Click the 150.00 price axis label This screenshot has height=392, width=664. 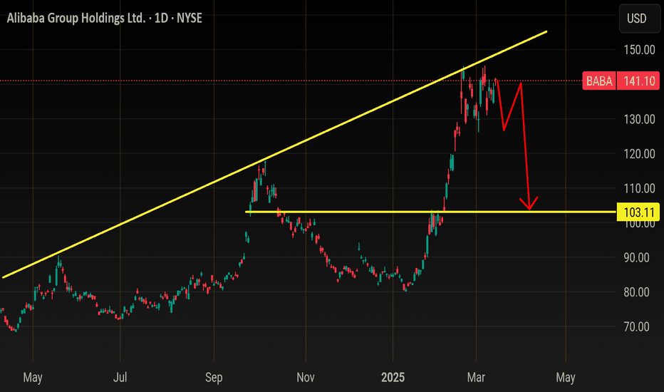tap(639, 50)
